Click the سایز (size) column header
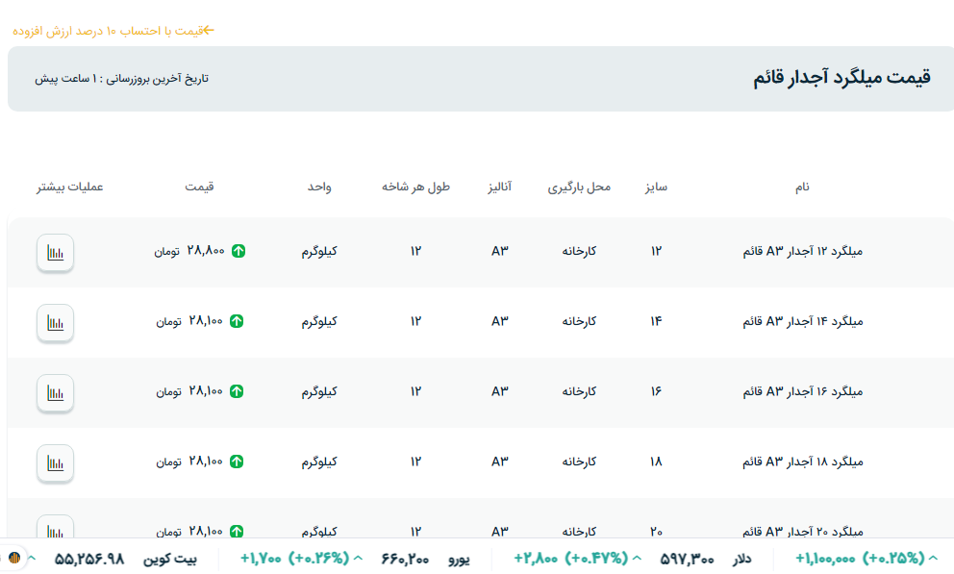Image resolution: width=954 pixels, height=574 pixels. point(656,187)
